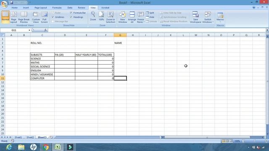Select the ROLL NO. cell
The height and width of the screenshot is (151, 269).
click(42, 43)
